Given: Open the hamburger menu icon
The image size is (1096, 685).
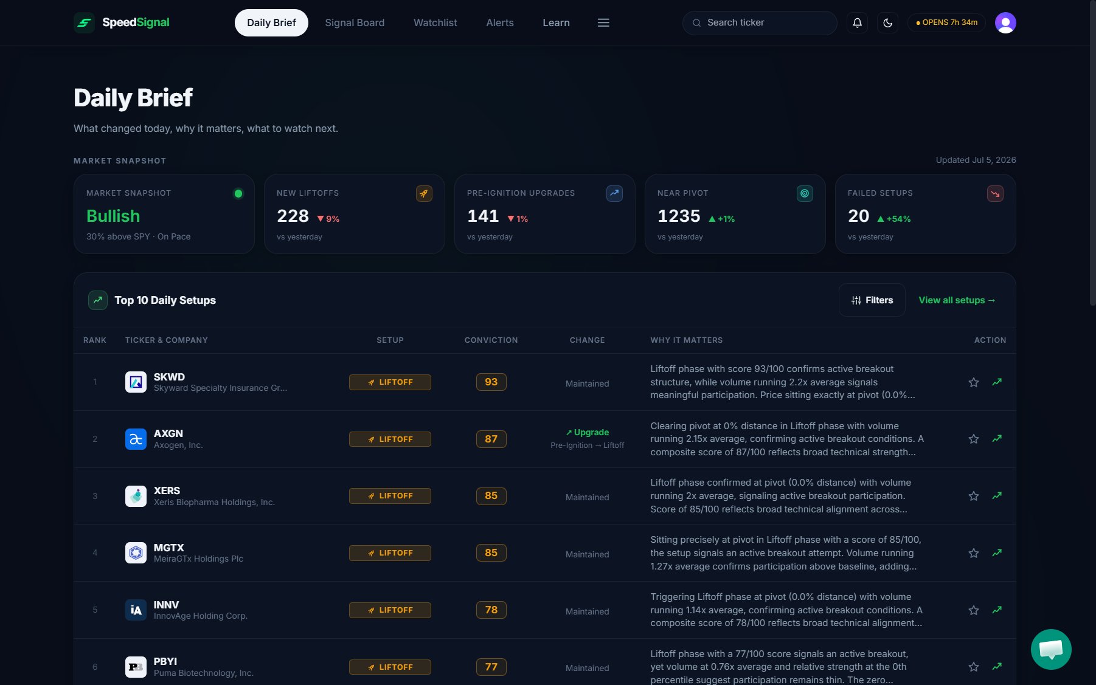Looking at the screenshot, I should 603,22.
